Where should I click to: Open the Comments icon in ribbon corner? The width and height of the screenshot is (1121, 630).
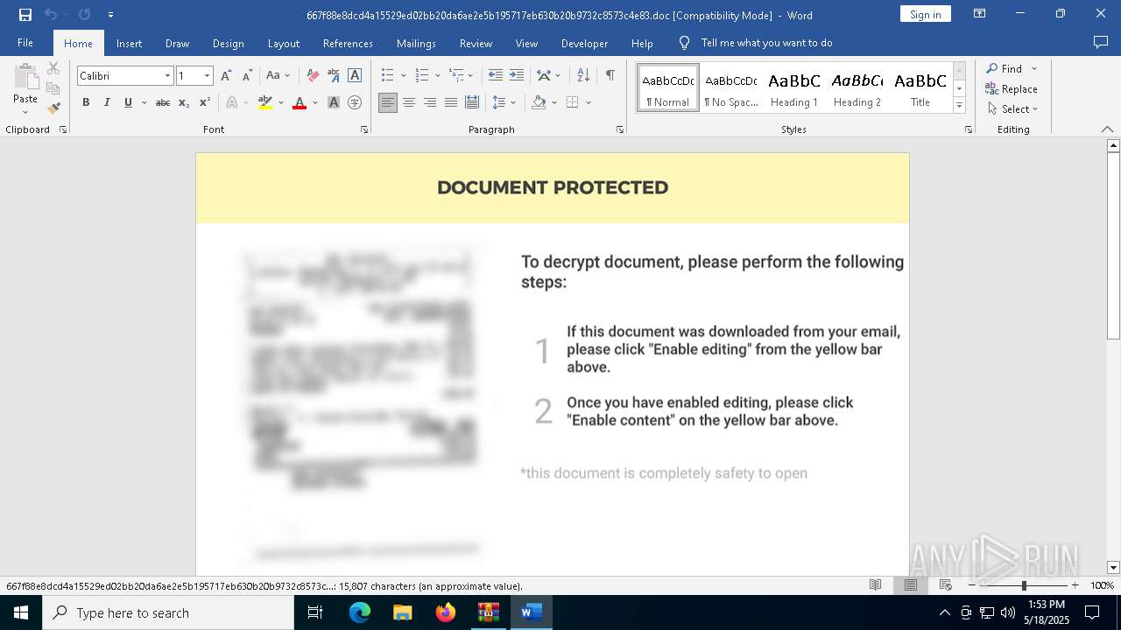[x=1101, y=43]
